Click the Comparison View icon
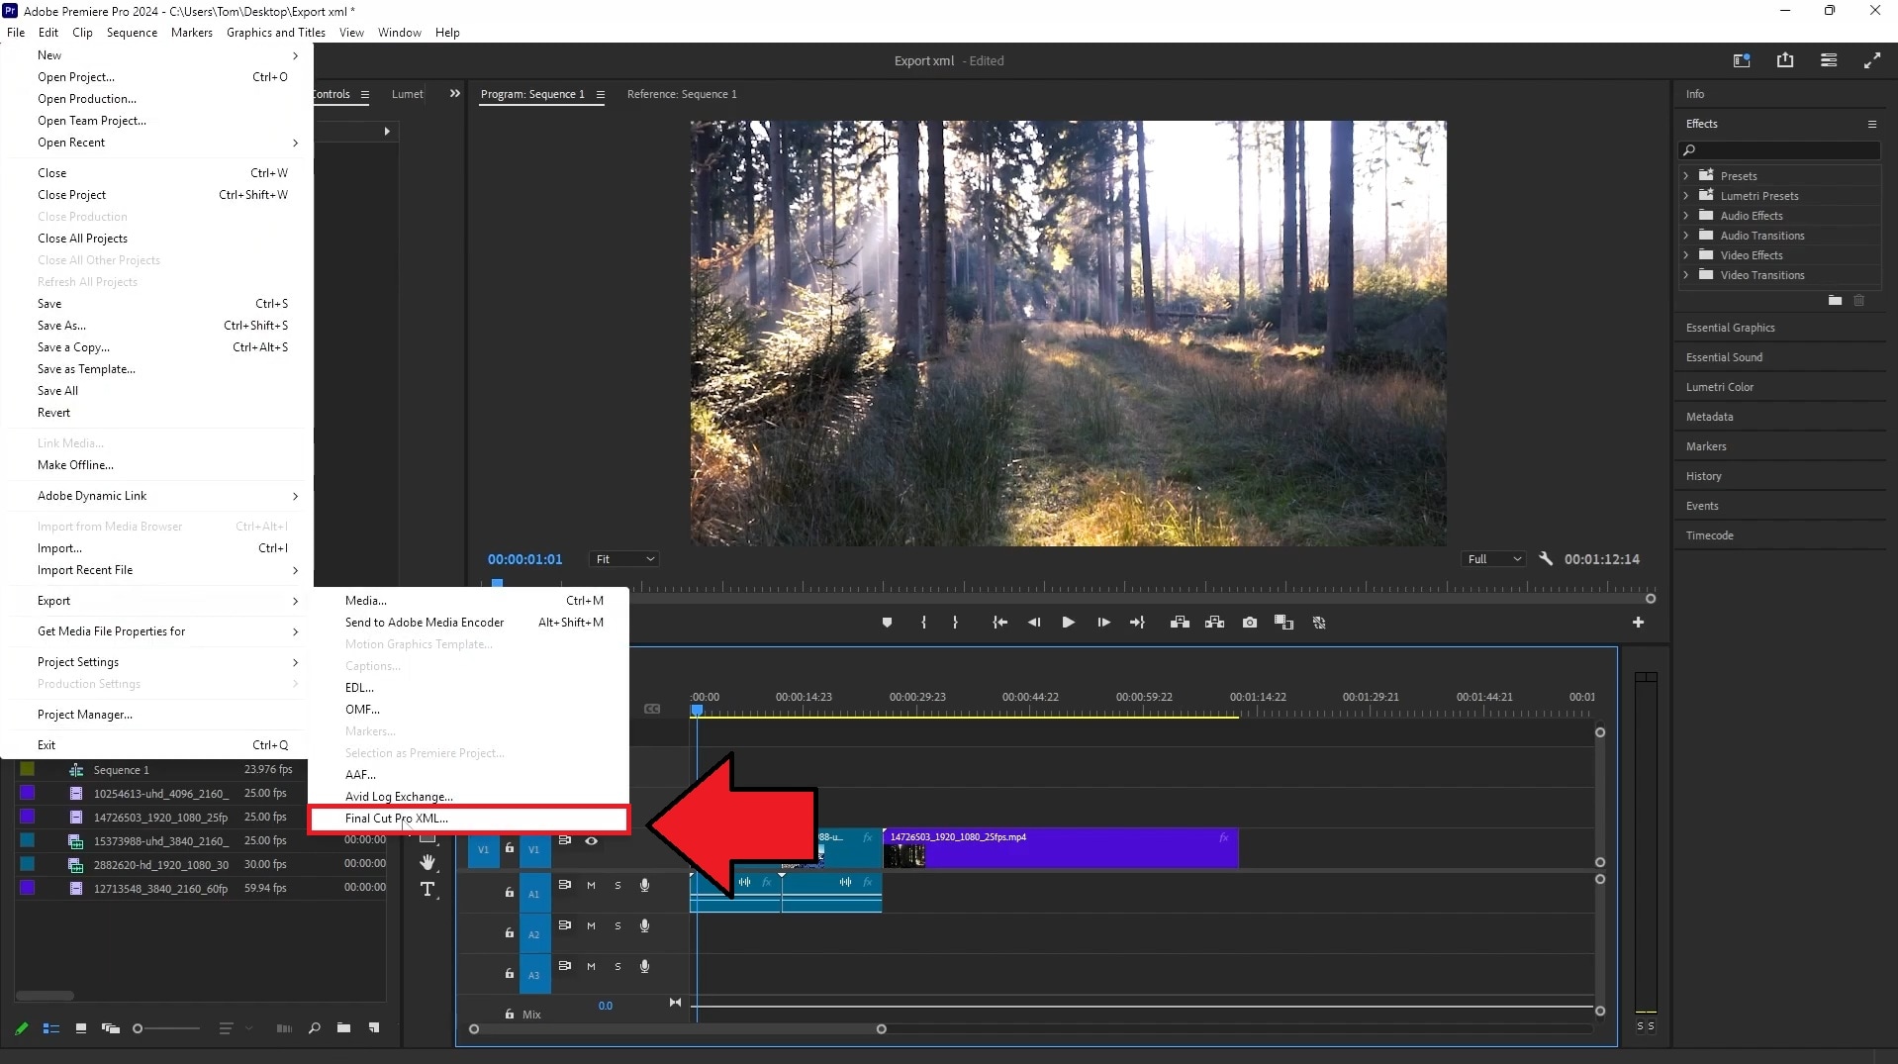The width and height of the screenshot is (1898, 1064). pyautogui.click(x=1284, y=623)
